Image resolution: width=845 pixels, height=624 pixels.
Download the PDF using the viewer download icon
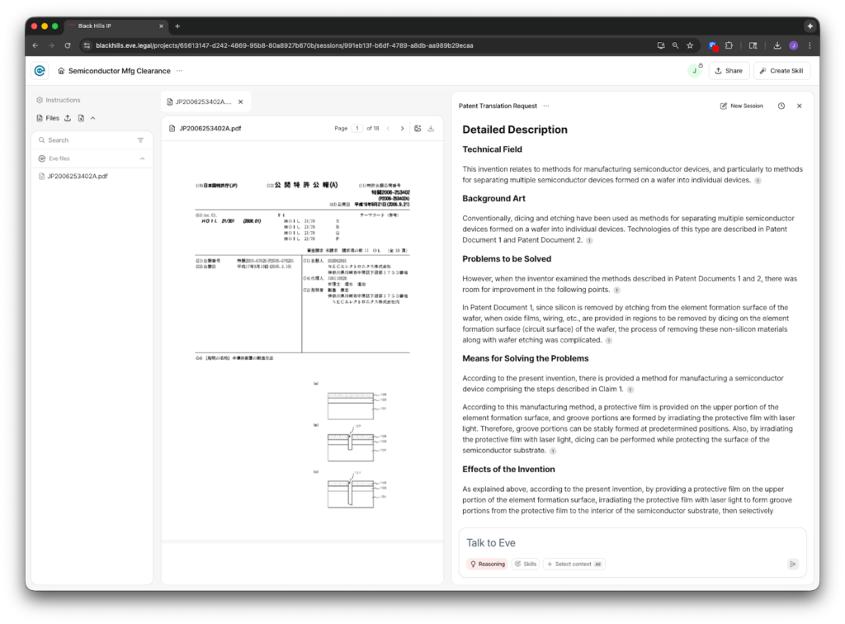pyautogui.click(x=432, y=129)
